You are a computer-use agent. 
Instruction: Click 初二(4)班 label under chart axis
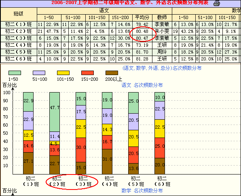click(110, 181)
